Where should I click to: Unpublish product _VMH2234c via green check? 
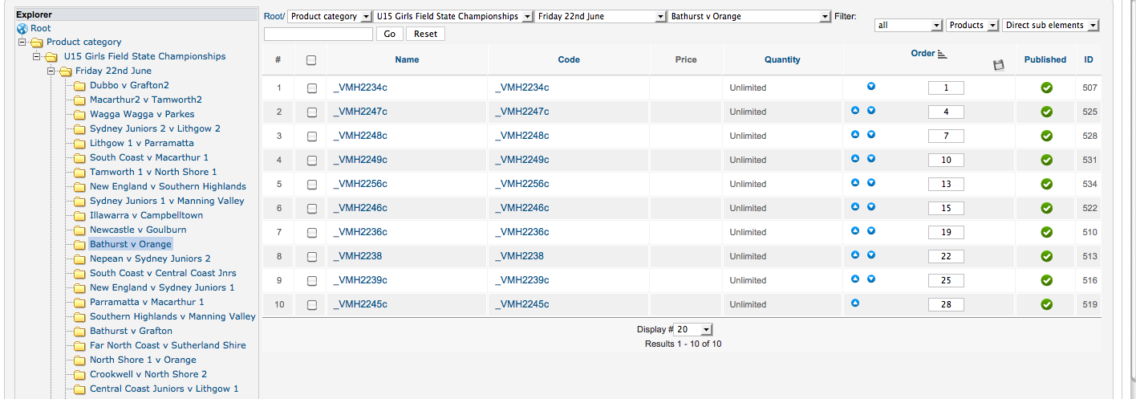click(1046, 88)
